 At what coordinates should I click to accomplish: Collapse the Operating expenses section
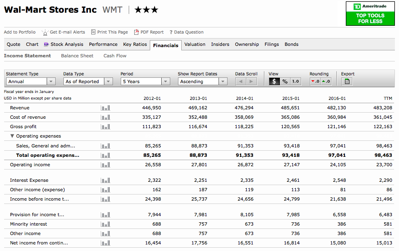point(12,136)
